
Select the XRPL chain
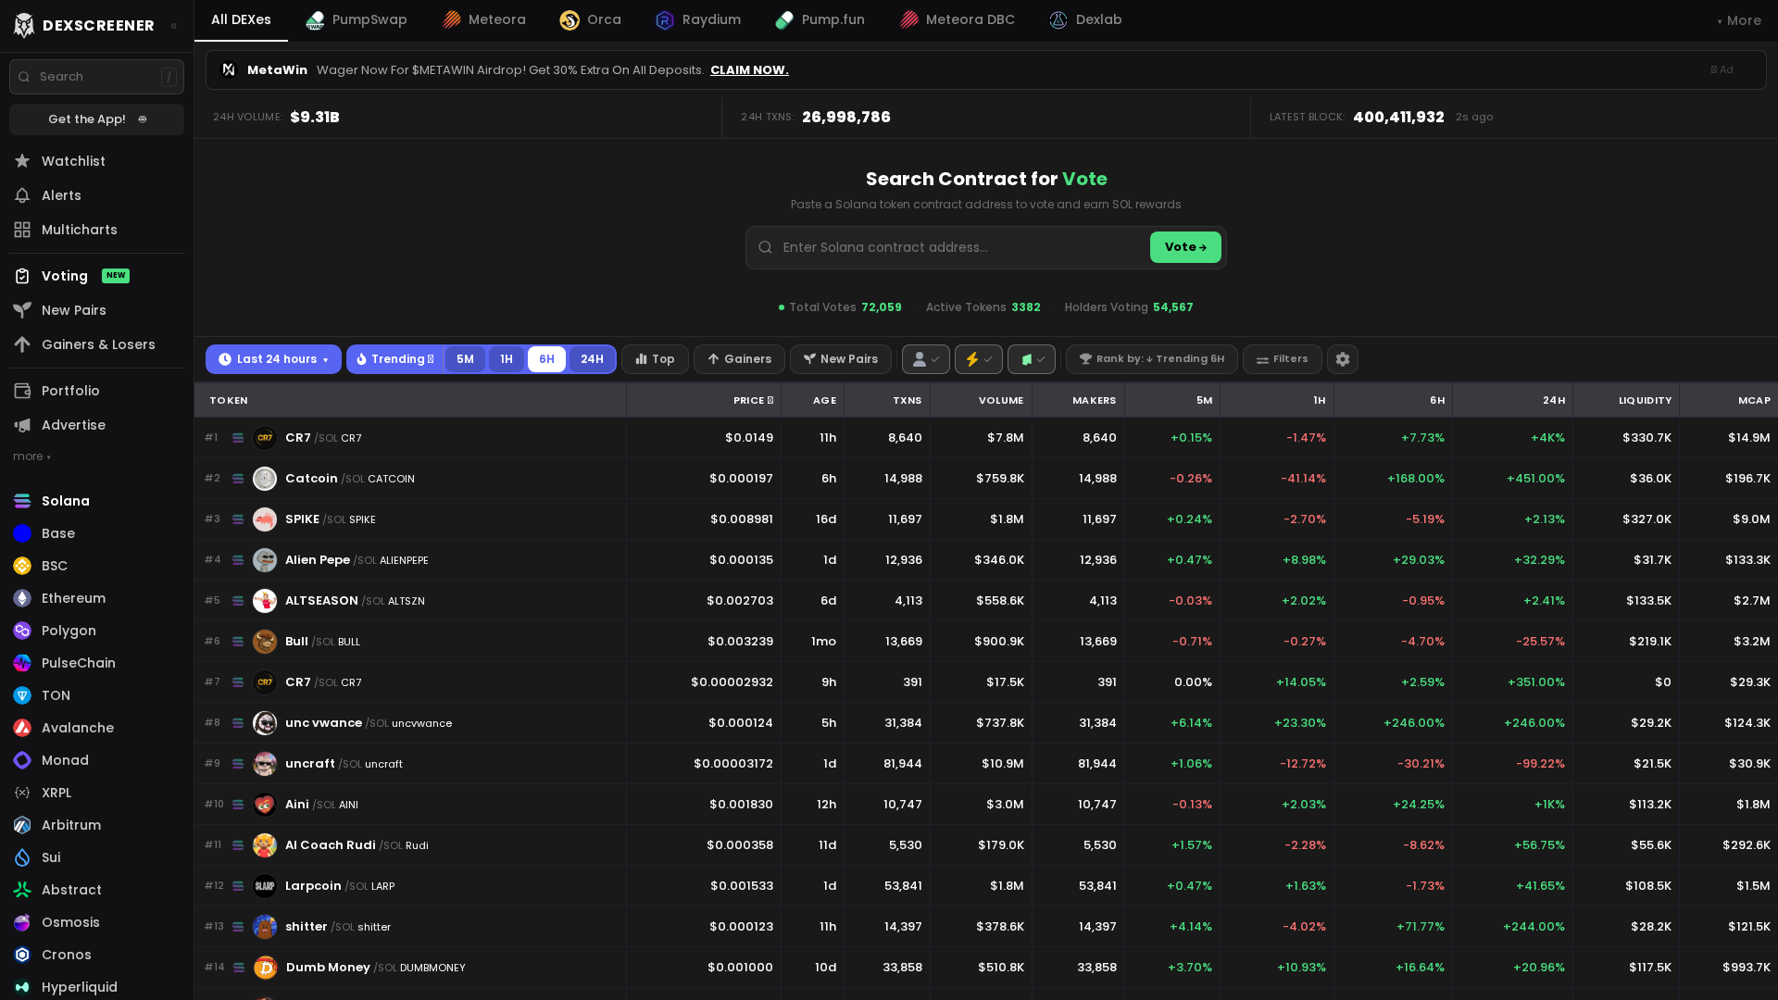point(96,793)
